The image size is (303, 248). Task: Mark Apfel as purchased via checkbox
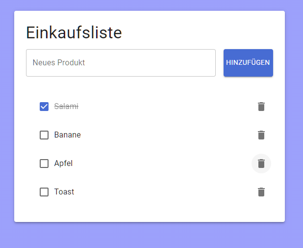(x=44, y=164)
